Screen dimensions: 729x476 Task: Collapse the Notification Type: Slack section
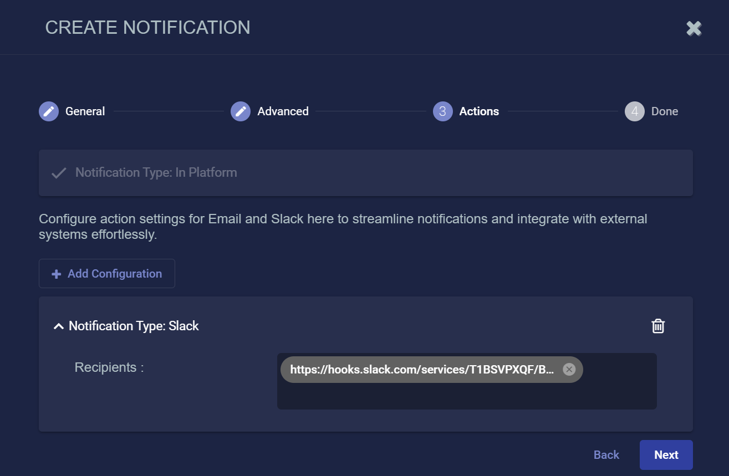pyautogui.click(x=58, y=326)
